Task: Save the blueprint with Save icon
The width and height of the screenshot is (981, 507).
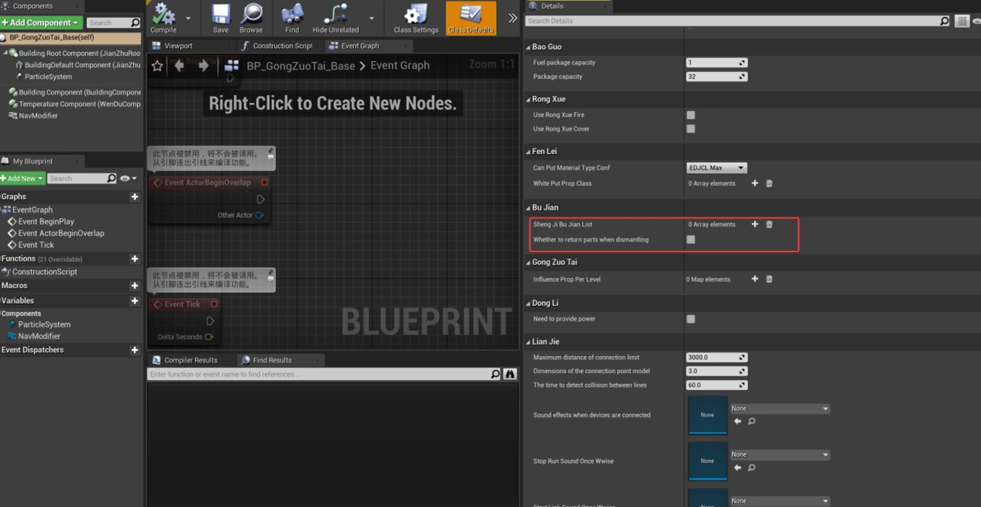Action: click(x=221, y=15)
